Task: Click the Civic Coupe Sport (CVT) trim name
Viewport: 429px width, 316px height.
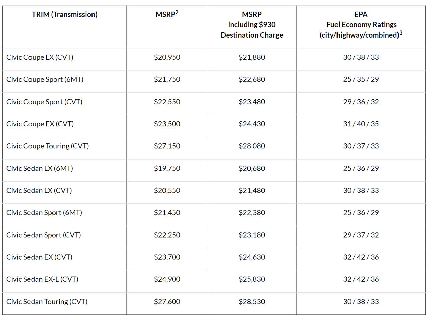Action: (44, 102)
